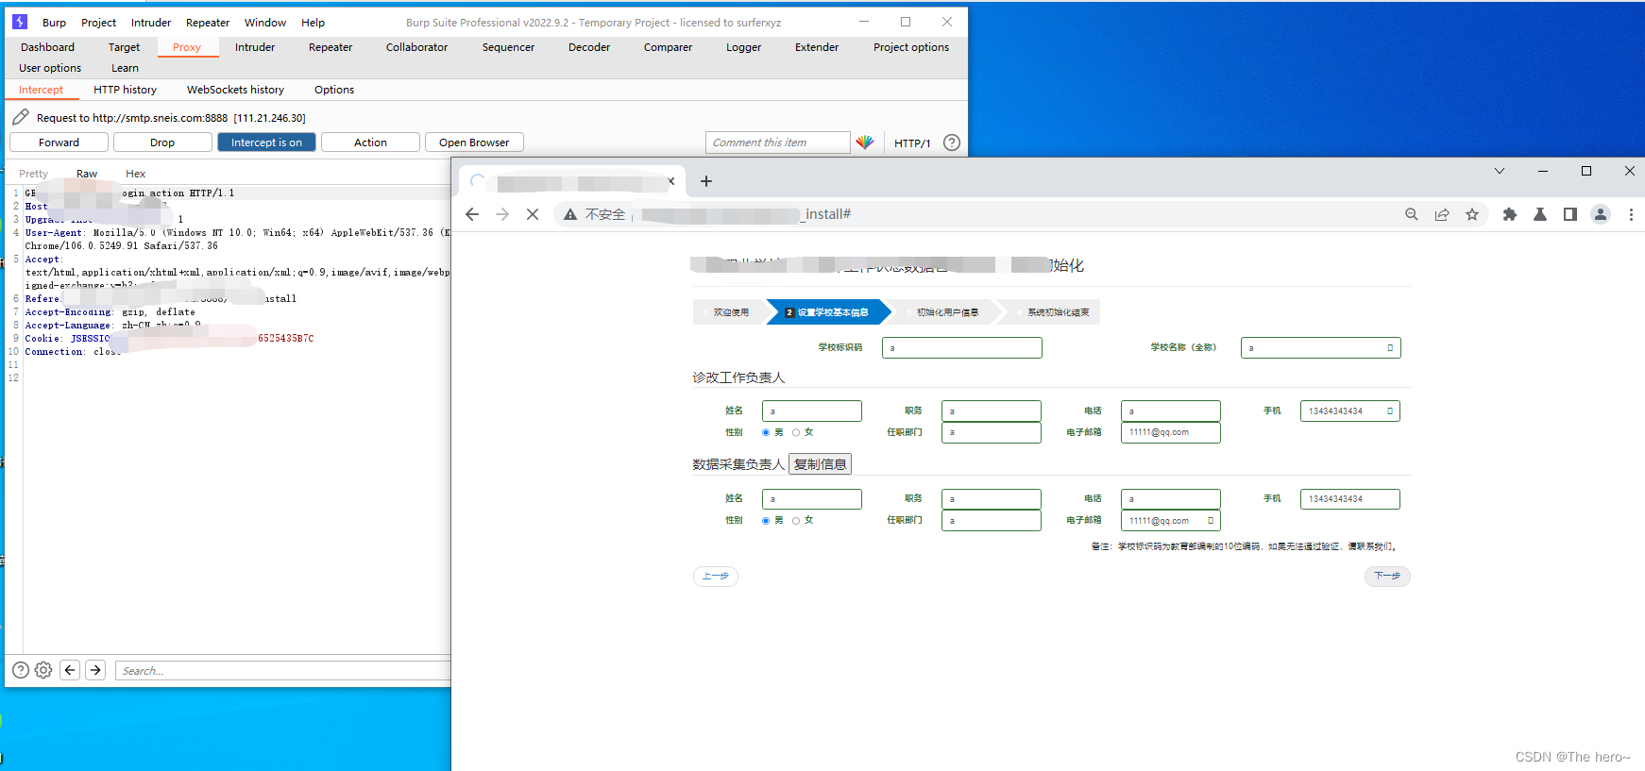Click the Open Browser button
The image size is (1645, 771).
[x=474, y=142]
